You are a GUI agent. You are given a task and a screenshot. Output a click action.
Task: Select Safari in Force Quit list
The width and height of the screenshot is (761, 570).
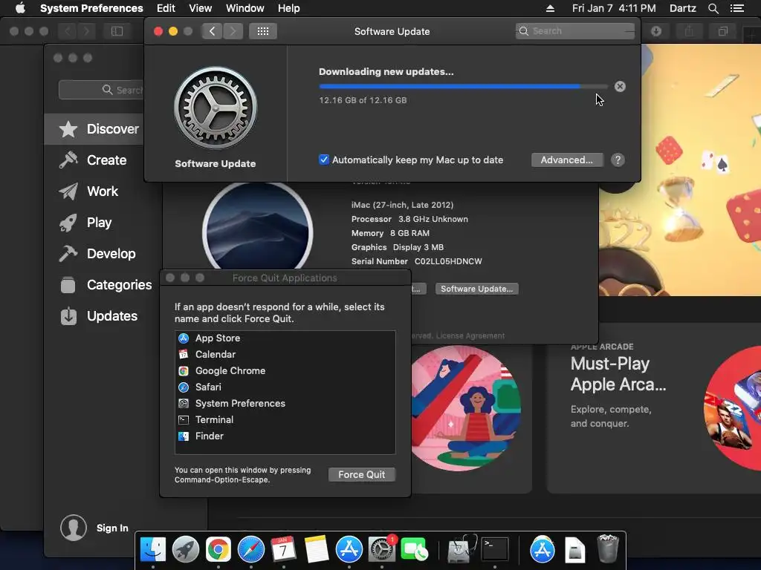pos(285,387)
